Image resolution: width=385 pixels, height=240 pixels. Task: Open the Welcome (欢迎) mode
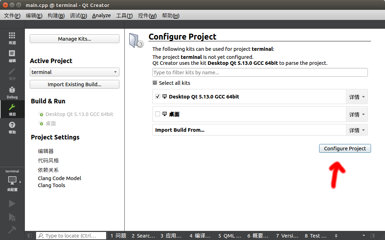(12, 38)
